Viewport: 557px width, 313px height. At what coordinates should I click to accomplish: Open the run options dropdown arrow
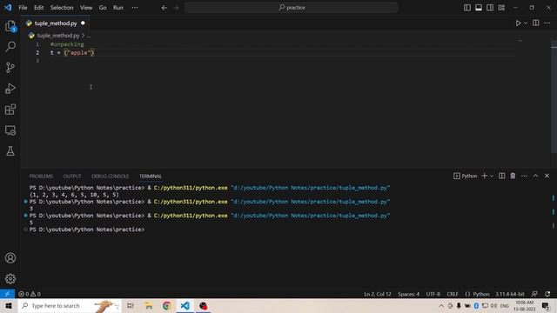[x=526, y=23]
